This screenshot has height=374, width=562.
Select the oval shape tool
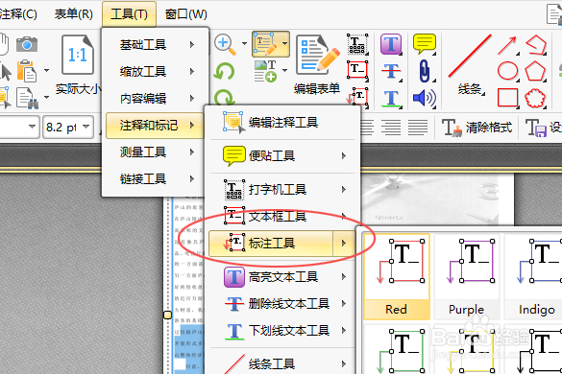(507, 71)
